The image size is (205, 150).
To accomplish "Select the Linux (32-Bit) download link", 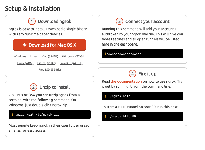I will (x=47, y=63).
